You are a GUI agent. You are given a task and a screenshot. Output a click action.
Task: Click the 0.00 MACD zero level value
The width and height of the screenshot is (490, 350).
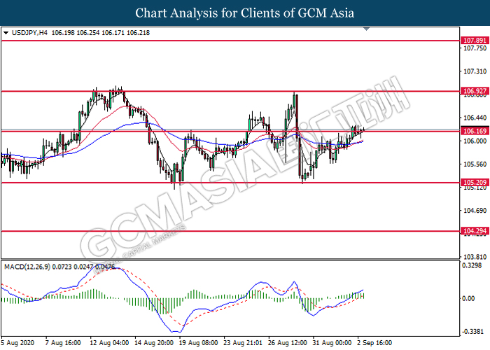pyautogui.click(x=468, y=298)
